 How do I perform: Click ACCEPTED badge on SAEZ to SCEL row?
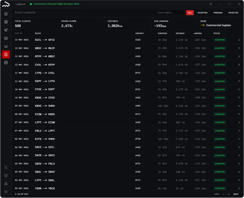[x=220, y=147]
